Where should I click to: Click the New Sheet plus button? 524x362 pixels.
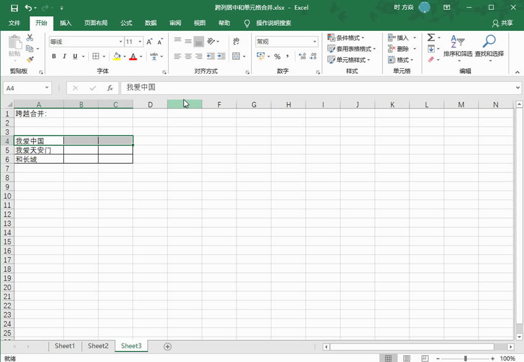166,347
